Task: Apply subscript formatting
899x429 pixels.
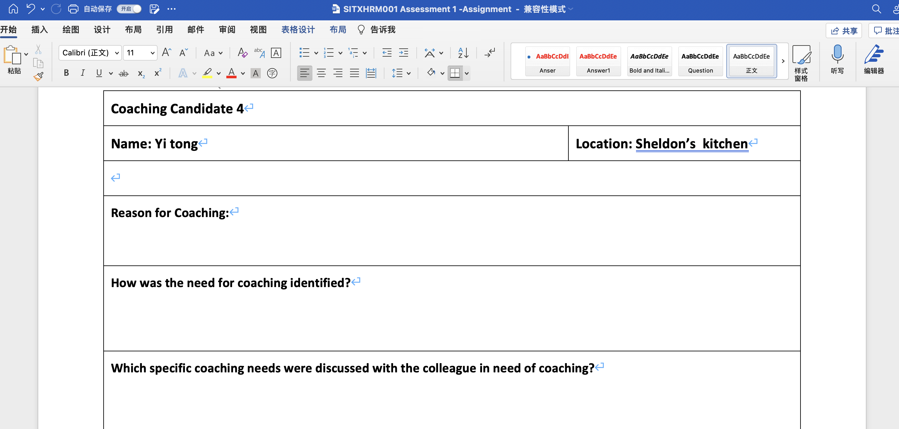Action: tap(141, 73)
